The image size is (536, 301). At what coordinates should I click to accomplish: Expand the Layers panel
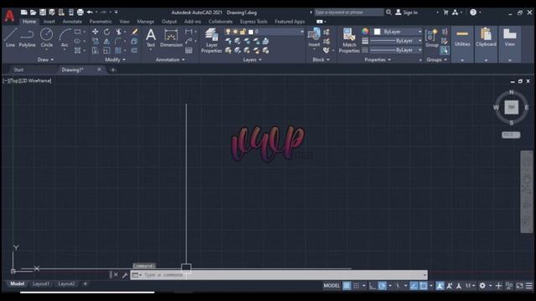pos(252,59)
